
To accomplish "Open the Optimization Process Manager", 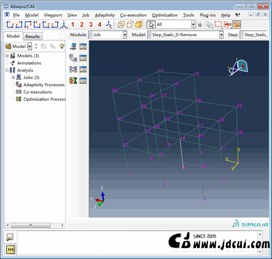I will [83, 81].
